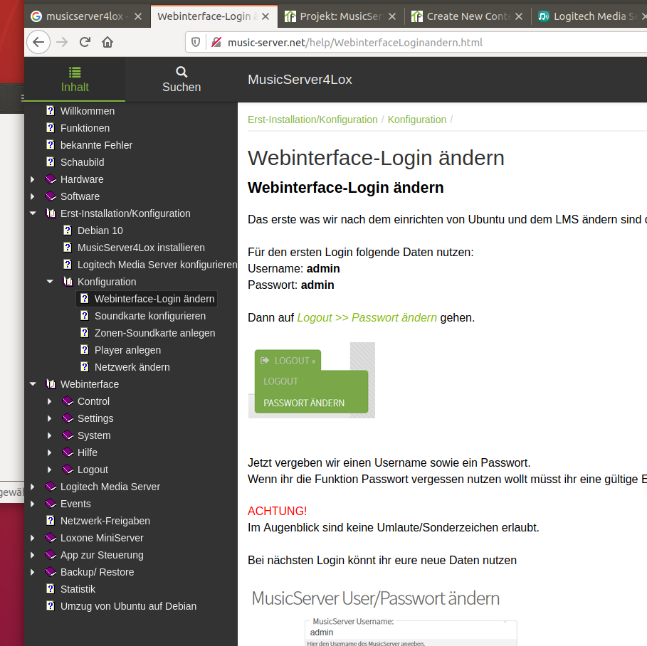Expand the Backup/ Restore section
Image resolution: width=647 pixels, height=646 pixels.
coord(33,572)
